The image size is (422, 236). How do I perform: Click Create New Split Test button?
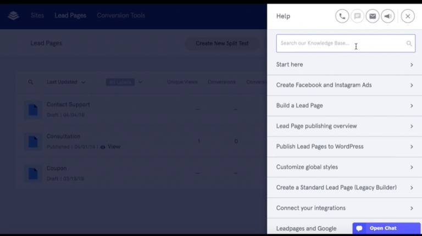pyautogui.click(x=222, y=43)
